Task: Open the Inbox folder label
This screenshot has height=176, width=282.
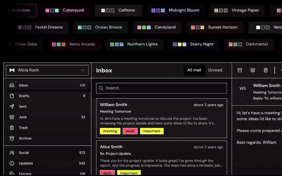Action: pyautogui.click(x=23, y=85)
